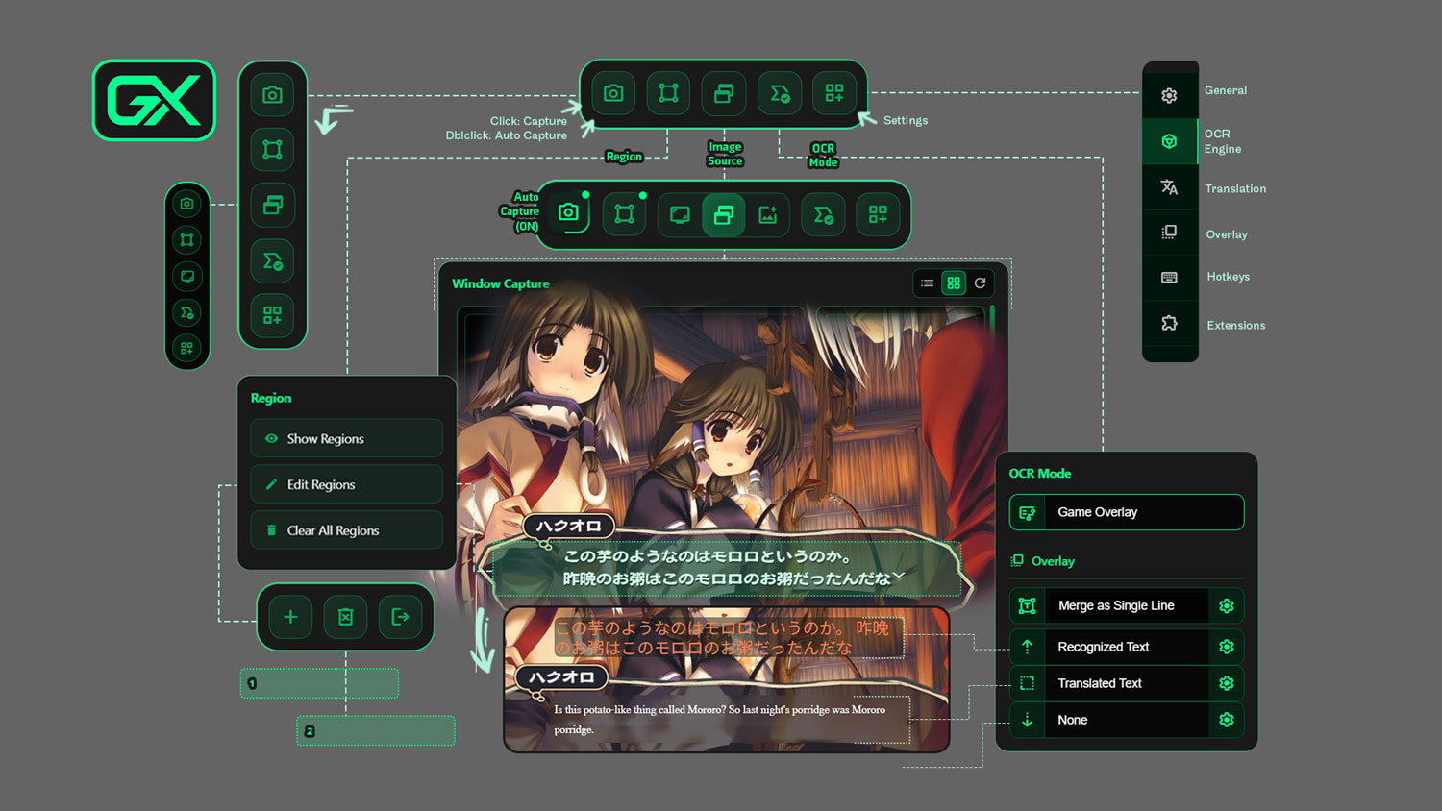Click the export arrow icon in region toolbar
Image resolution: width=1442 pixels, height=811 pixels.
[x=401, y=617]
